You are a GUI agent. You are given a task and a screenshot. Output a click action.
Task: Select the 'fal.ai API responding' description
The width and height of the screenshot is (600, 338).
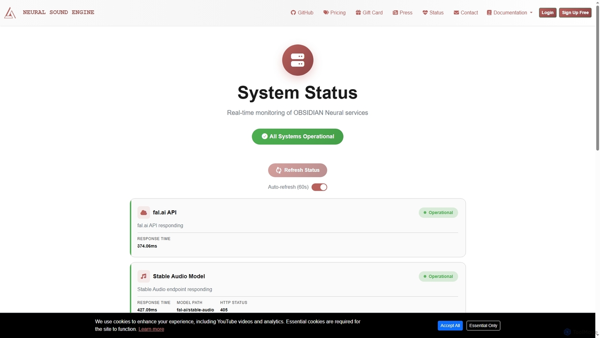pyautogui.click(x=160, y=225)
